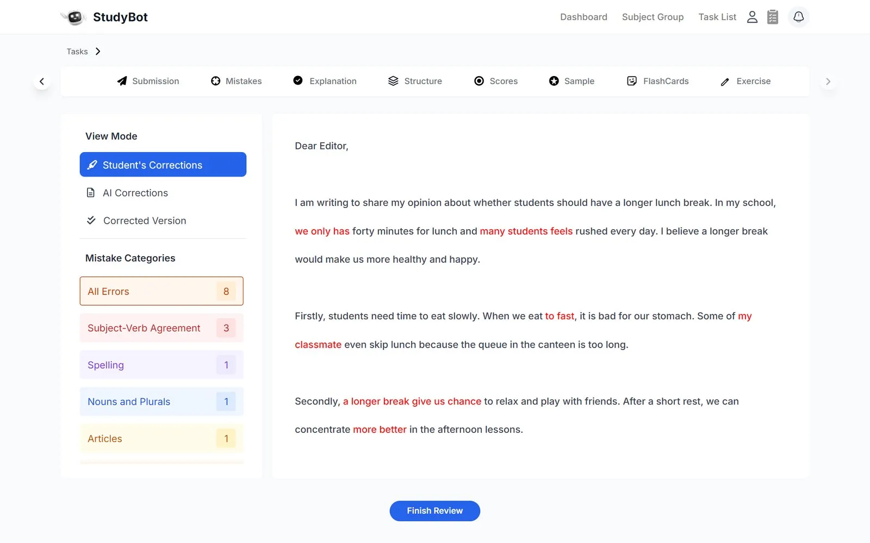Select Corrected Version view mode
This screenshot has height=543, width=870.
click(163, 220)
